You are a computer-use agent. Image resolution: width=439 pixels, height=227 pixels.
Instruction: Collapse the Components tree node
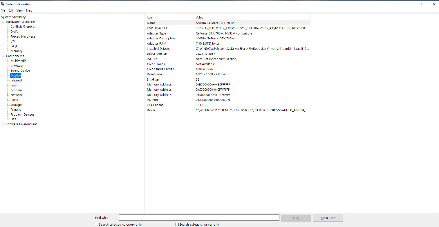click(x=3, y=56)
